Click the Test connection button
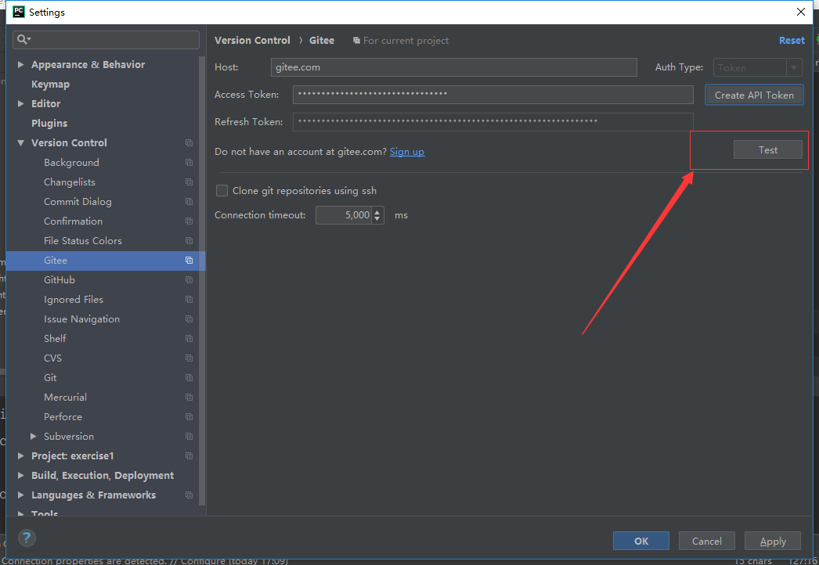The image size is (819, 565). (x=768, y=150)
